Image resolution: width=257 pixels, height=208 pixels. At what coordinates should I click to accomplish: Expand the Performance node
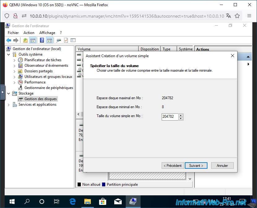coord(15,82)
